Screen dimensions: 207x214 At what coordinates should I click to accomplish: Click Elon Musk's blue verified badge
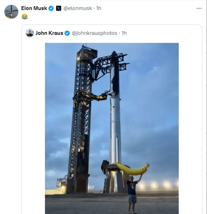pyautogui.click(x=51, y=8)
